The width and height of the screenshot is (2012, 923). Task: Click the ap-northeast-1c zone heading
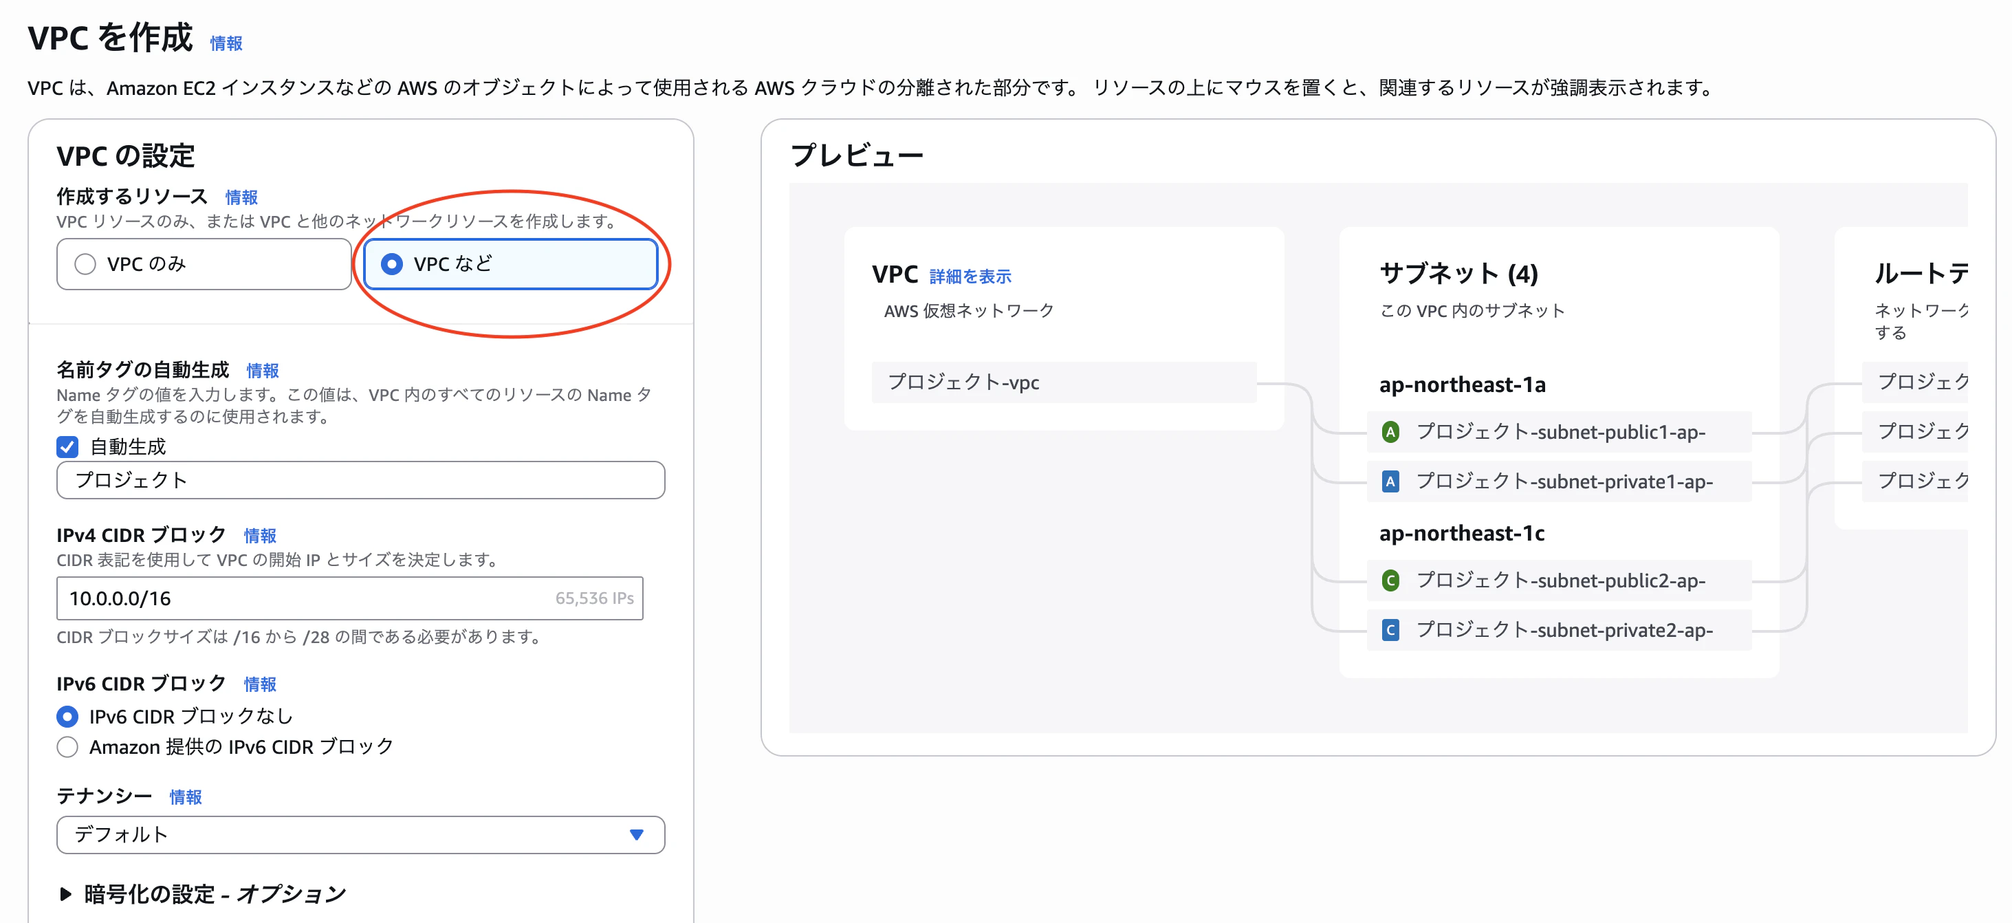point(1461,533)
